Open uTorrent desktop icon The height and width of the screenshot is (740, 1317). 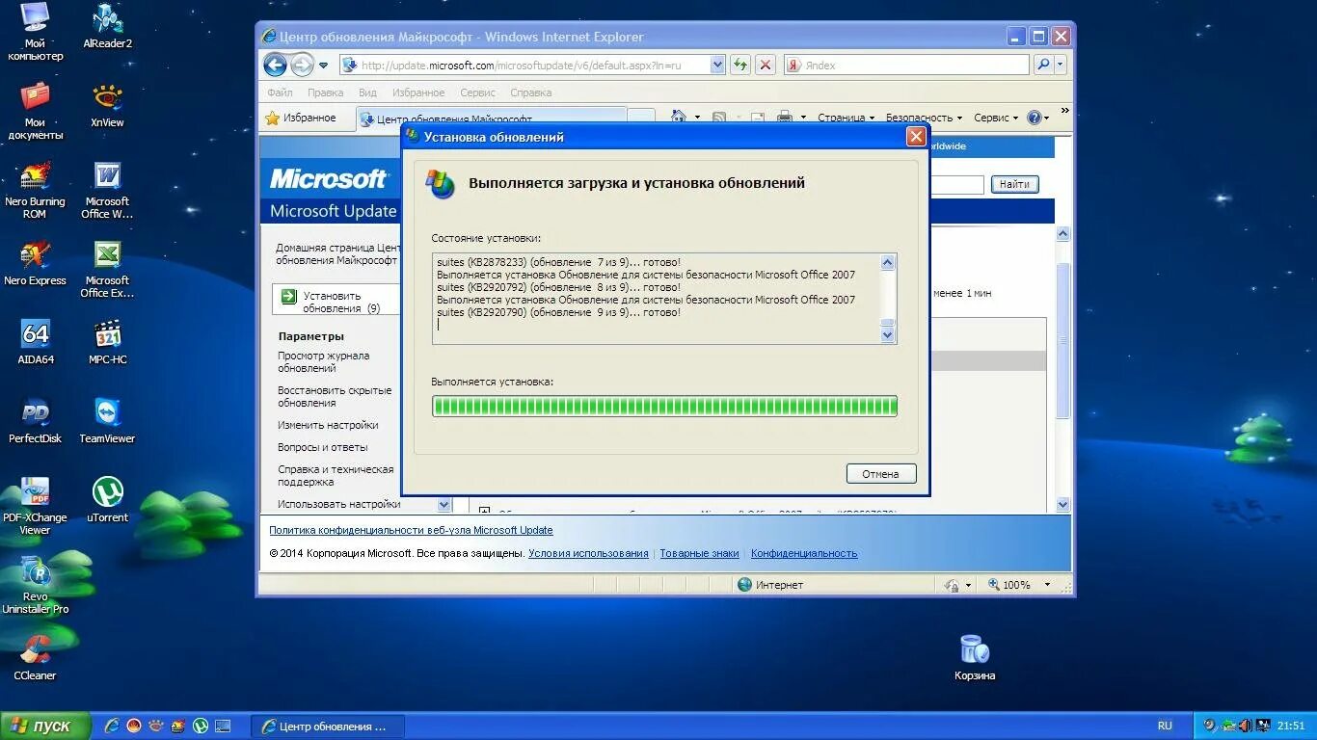click(x=108, y=501)
